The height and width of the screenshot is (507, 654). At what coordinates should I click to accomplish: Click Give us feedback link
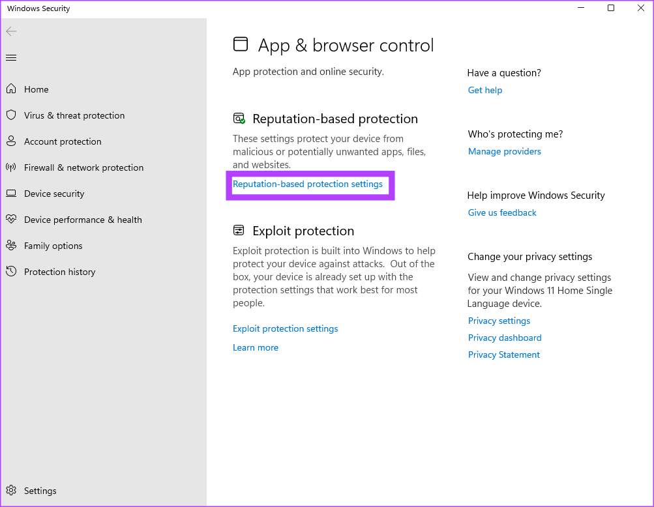[x=502, y=212]
